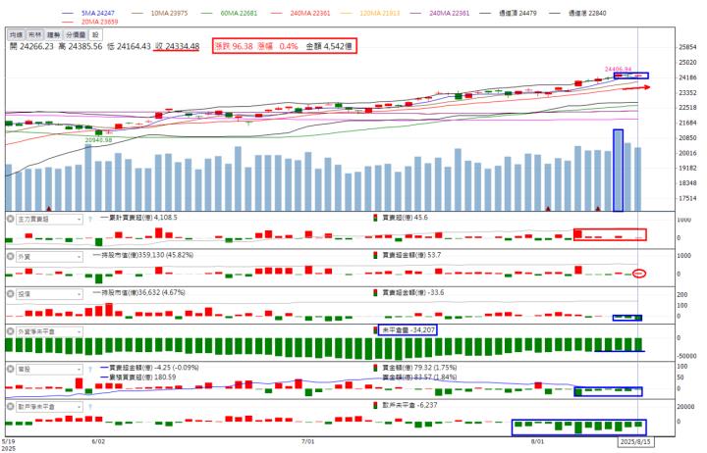This screenshot has height=453, width=707.
Task: Select the 漲跌 96.38 value
Action: (234, 46)
